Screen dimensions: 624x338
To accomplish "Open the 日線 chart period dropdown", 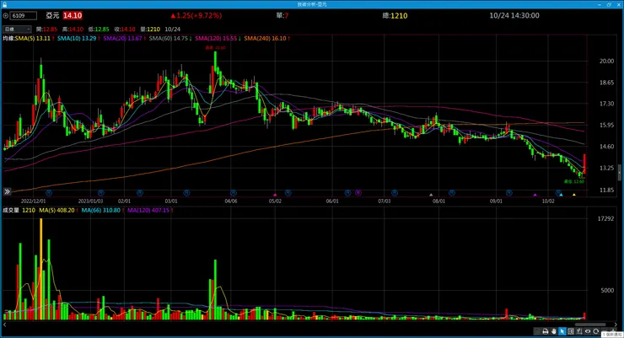I will (17, 29).
